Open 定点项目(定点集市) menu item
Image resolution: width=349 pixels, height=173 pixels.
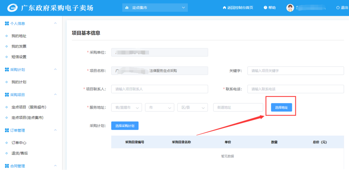click(x=27, y=118)
